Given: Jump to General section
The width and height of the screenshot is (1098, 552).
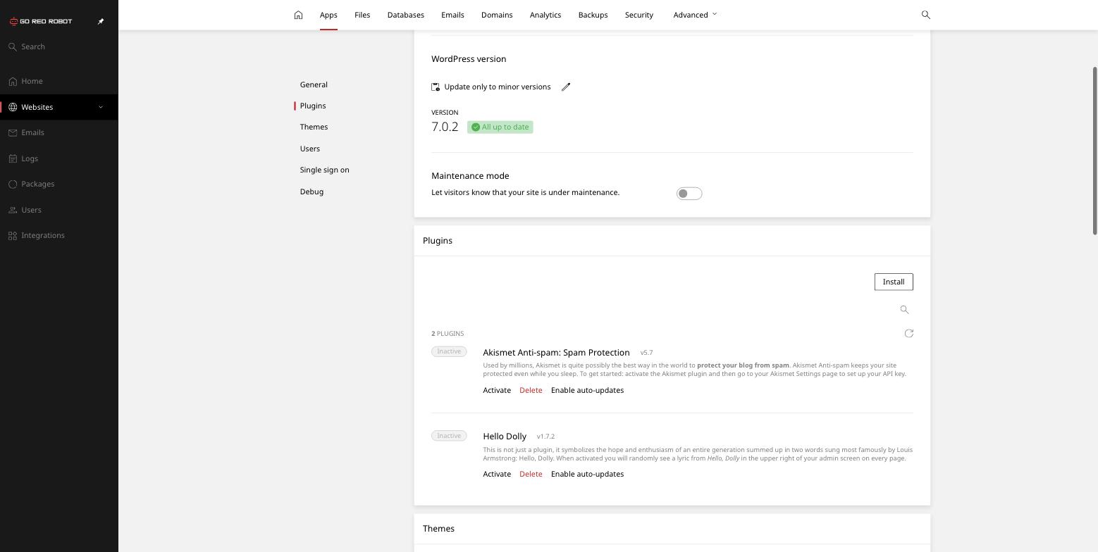Looking at the screenshot, I should [314, 84].
